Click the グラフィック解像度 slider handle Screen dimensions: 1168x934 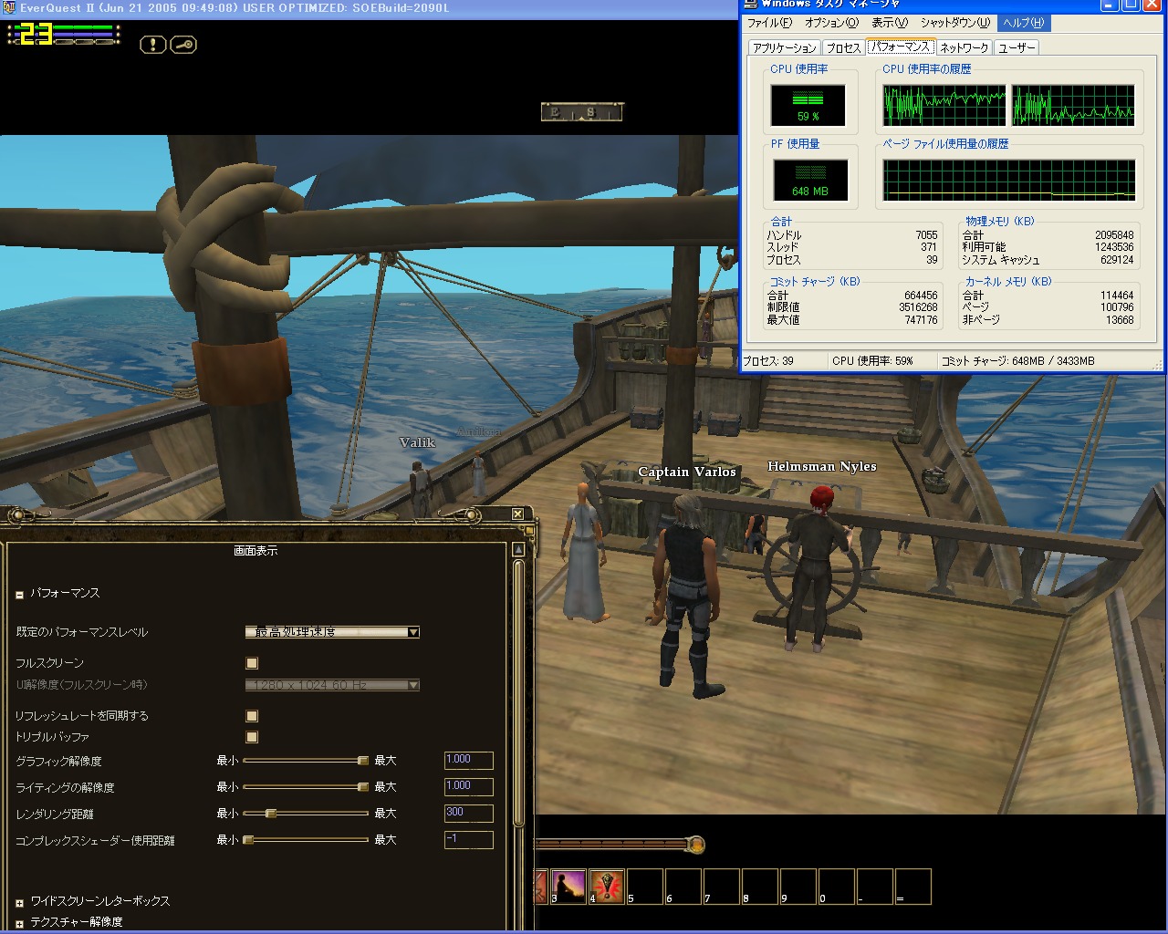(x=362, y=761)
